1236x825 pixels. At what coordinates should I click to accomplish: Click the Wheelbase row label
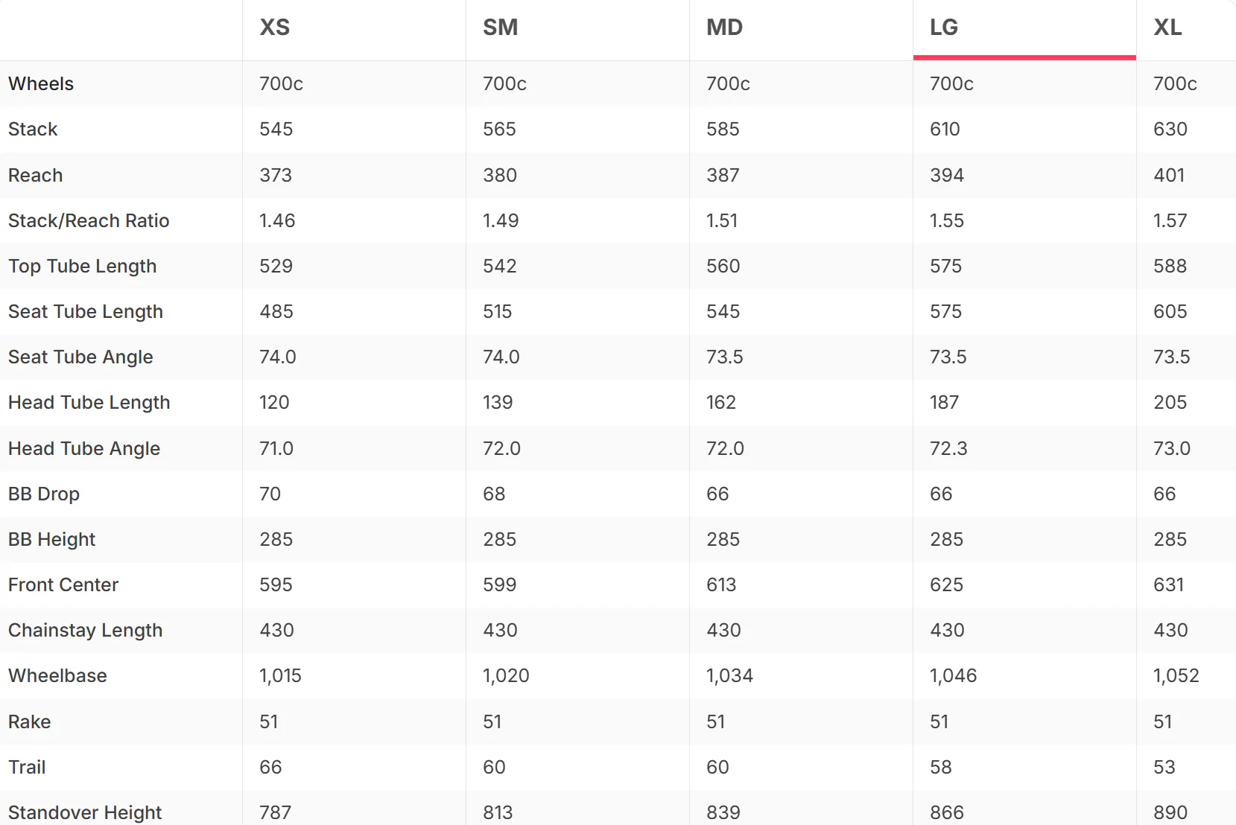[x=57, y=676]
